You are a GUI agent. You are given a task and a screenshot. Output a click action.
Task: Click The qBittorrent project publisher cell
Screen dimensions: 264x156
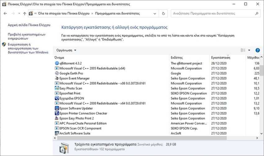click(186, 63)
